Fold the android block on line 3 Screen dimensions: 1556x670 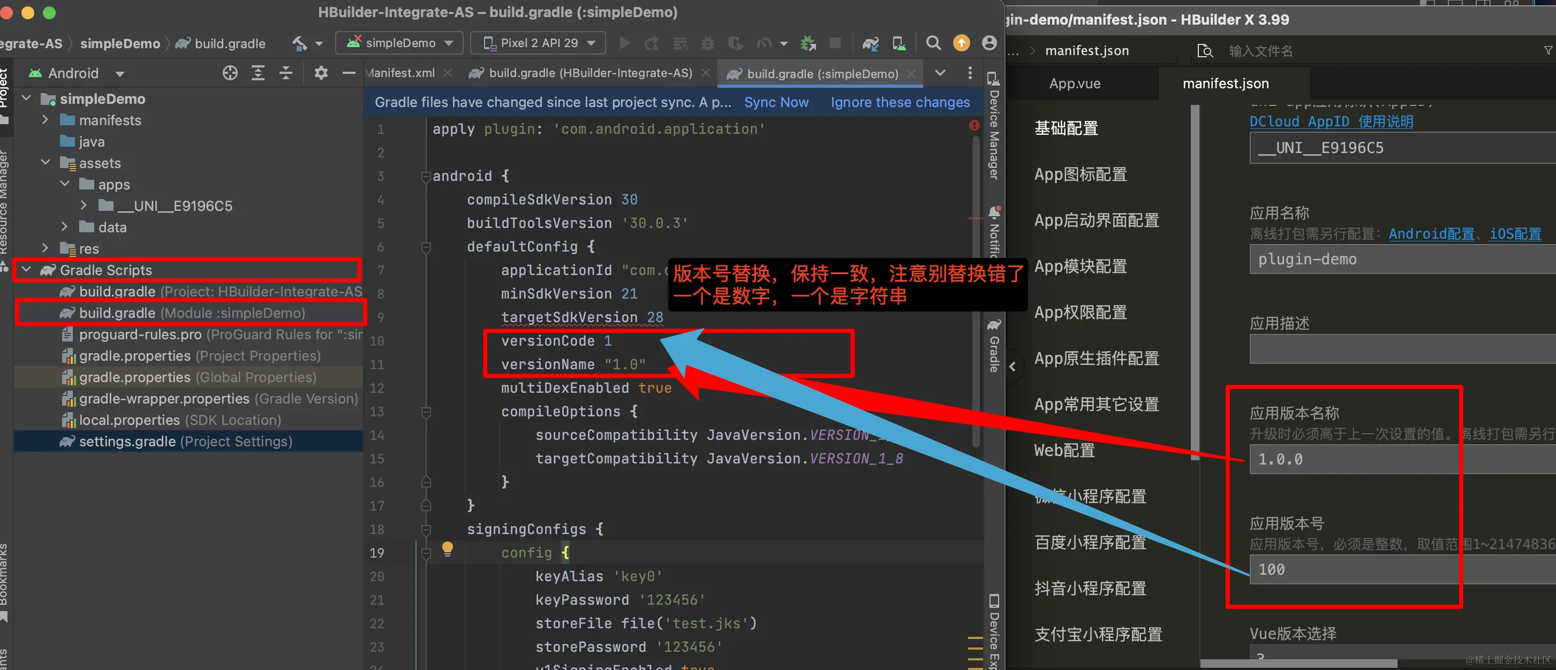click(x=425, y=176)
